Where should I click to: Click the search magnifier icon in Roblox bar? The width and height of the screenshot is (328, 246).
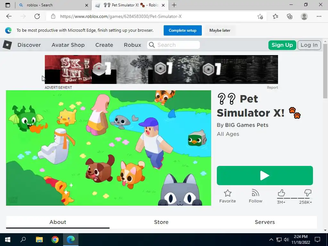[152, 45]
